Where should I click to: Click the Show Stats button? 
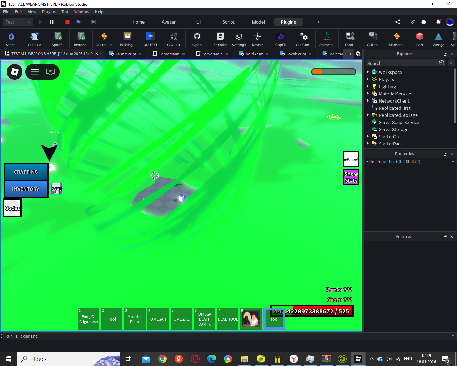(x=351, y=177)
